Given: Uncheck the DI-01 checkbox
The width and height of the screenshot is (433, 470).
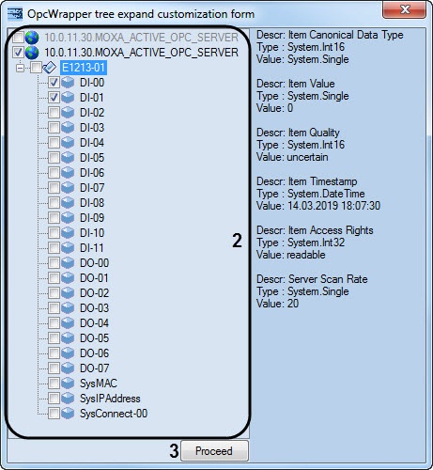Looking at the screenshot, I should [x=54, y=98].
